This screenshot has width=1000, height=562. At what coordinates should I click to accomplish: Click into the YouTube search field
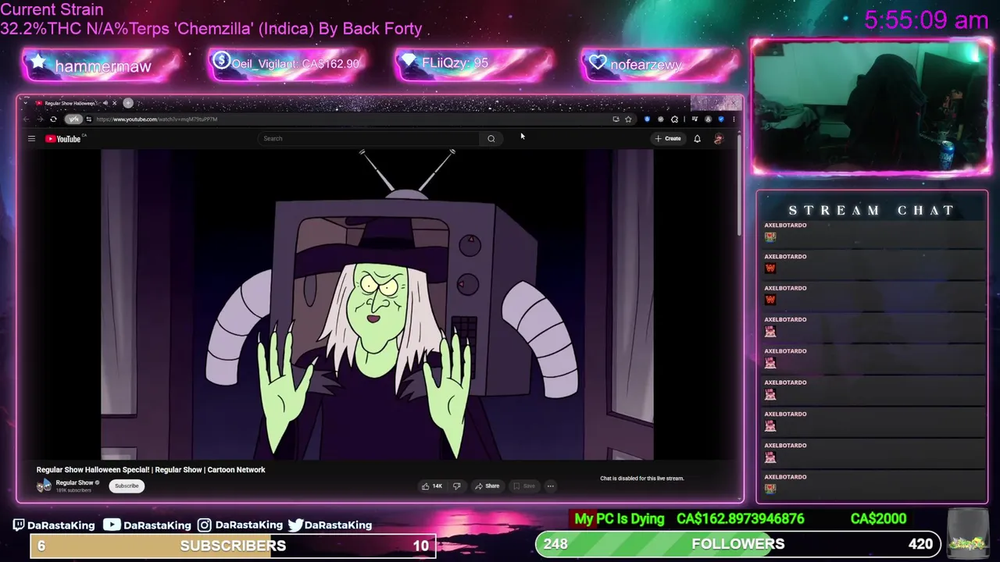369,138
